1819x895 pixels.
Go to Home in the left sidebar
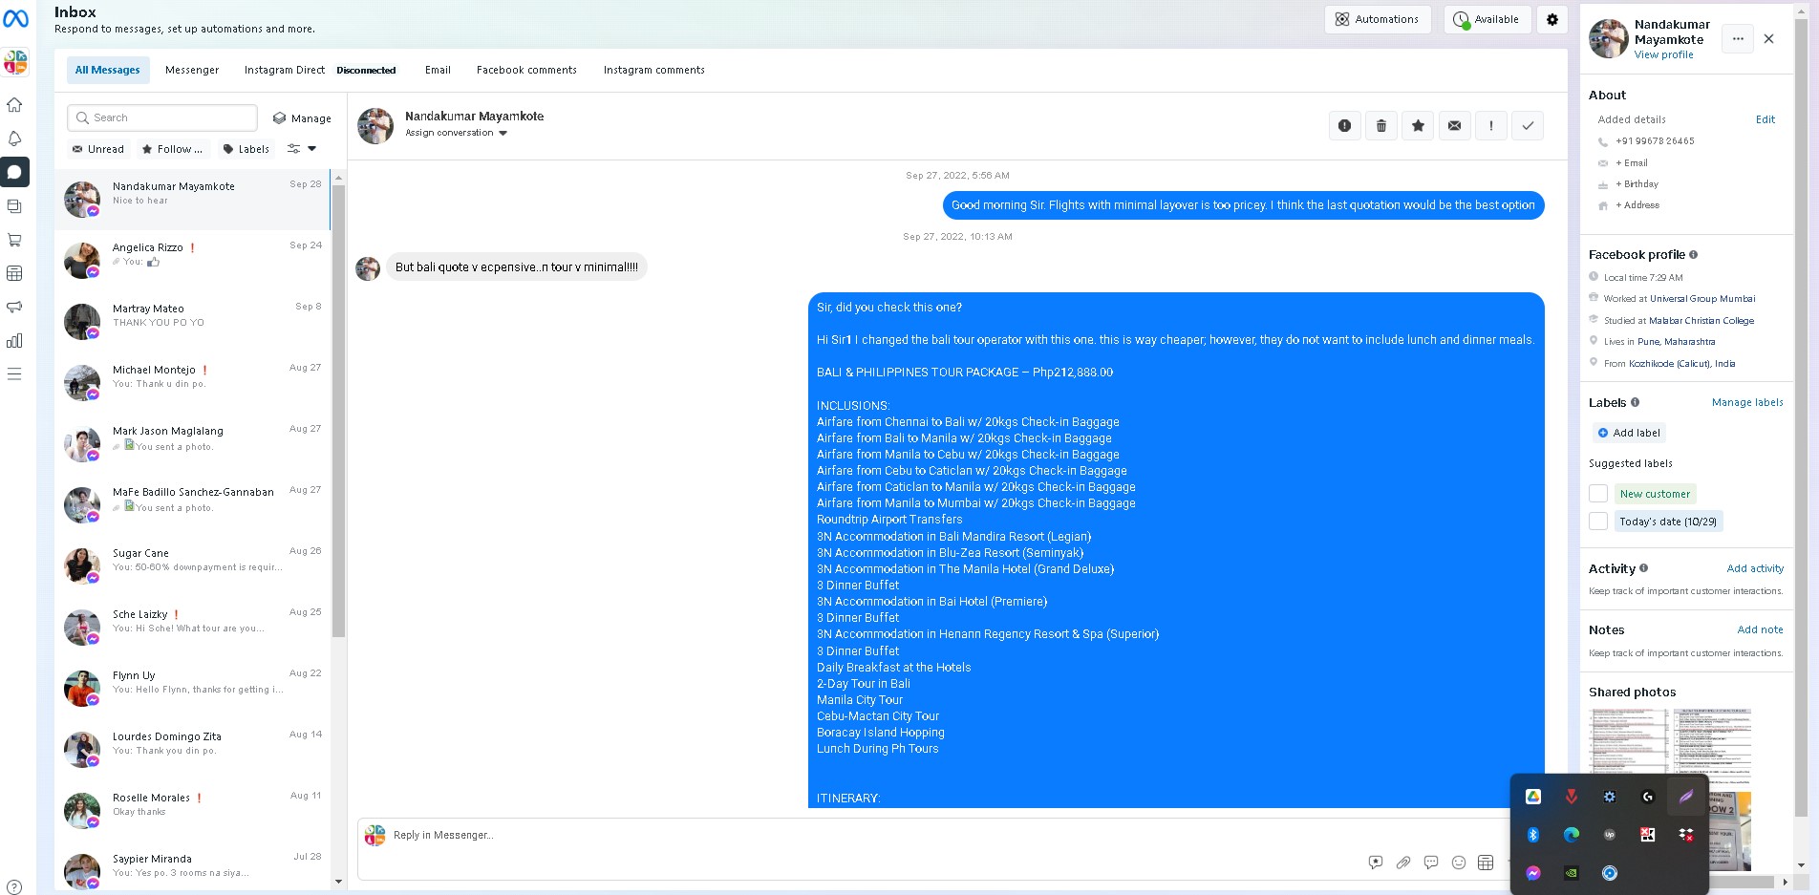[x=14, y=105]
